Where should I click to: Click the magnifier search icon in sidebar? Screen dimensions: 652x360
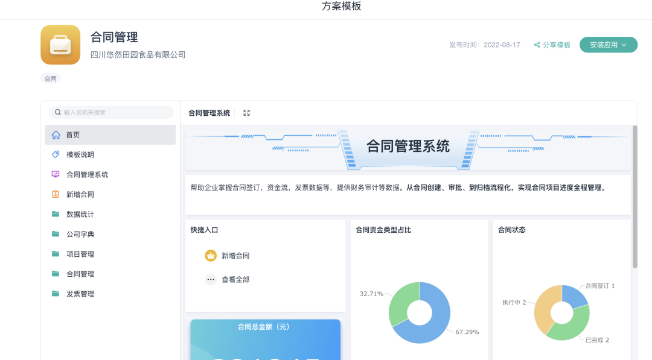pyautogui.click(x=58, y=112)
